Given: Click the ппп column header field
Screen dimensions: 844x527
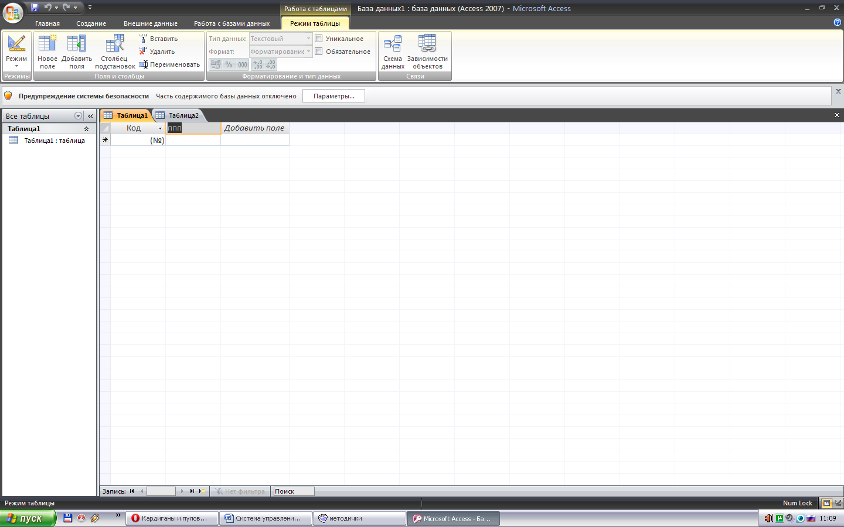Looking at the screenshot, I should [x=193, y=128].
